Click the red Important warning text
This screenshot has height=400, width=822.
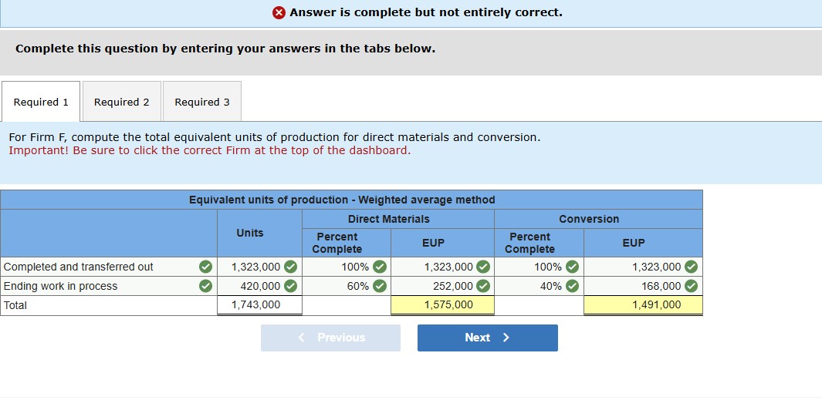click(210, 151)
